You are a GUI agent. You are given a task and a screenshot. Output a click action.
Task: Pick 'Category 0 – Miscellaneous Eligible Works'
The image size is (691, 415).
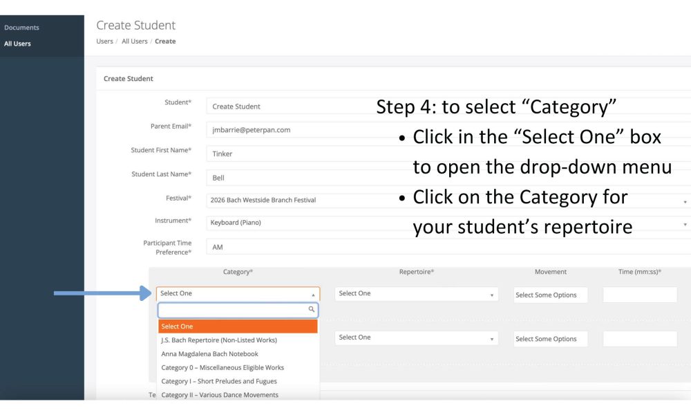click(x=223, y=368)
